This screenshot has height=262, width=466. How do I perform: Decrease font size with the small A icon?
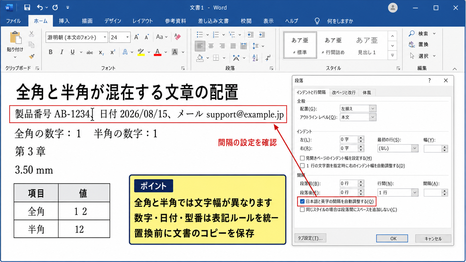[x=147, y=37]
